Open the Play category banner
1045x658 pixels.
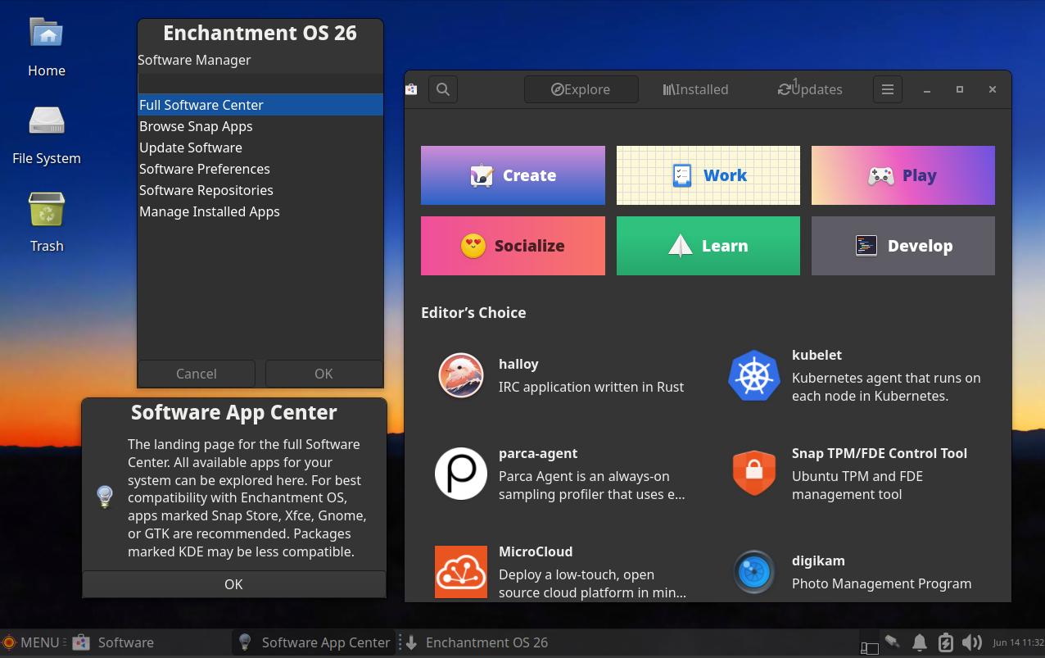pyautogui.click(x=902, y=175)
